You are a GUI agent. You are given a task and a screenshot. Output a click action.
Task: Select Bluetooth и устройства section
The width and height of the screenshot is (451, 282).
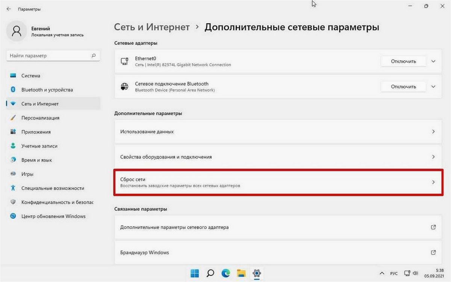(x=53, y=90)
